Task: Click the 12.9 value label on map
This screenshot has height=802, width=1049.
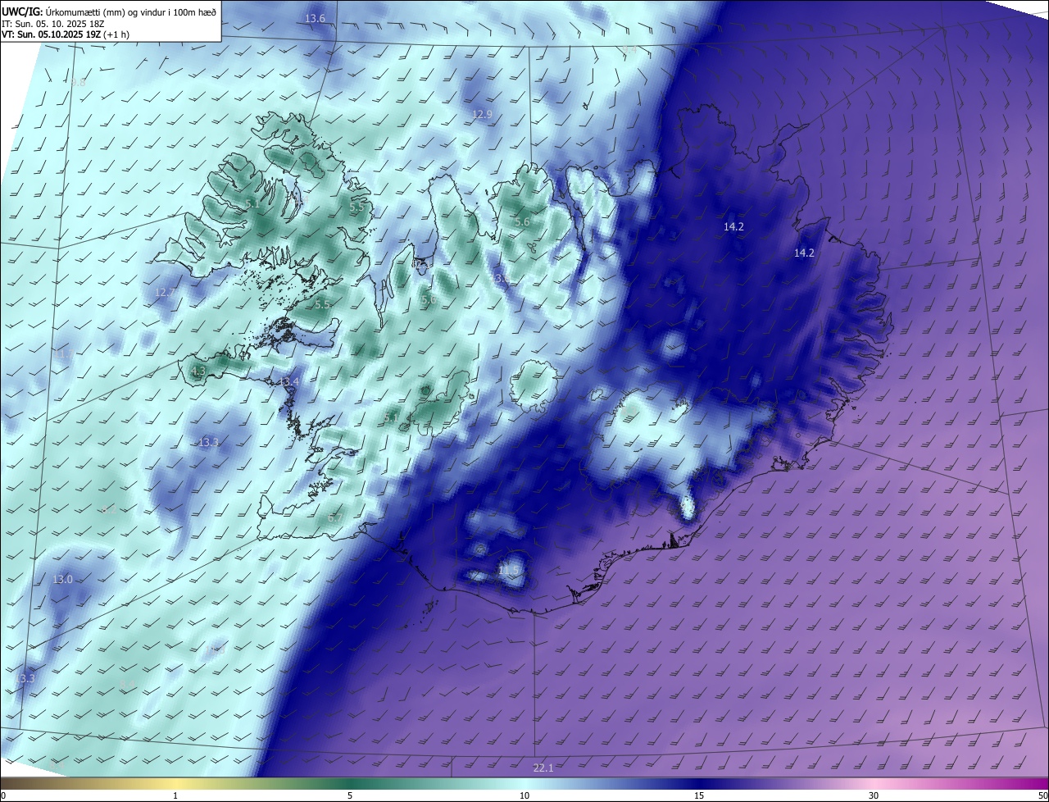Action: pyautogui.click(x=482, y=114)
